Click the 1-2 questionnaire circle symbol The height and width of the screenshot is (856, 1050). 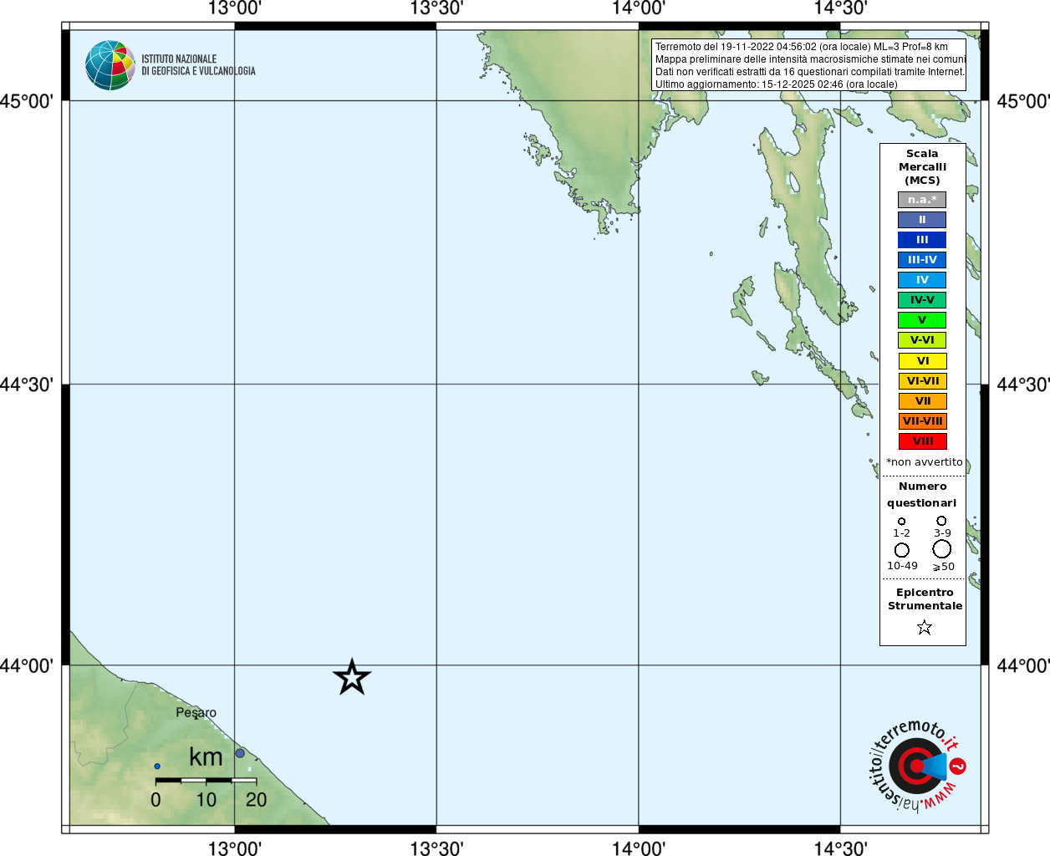pos(901,522)
